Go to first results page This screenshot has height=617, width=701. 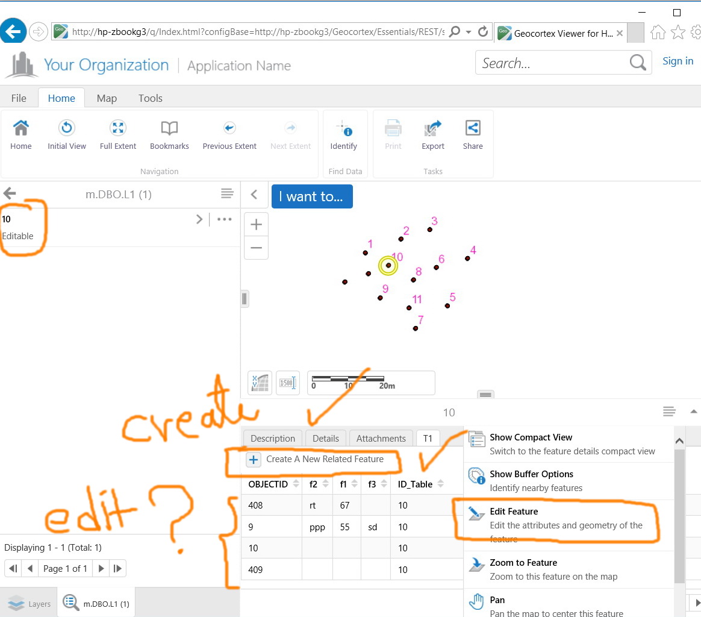coord(13,568)
